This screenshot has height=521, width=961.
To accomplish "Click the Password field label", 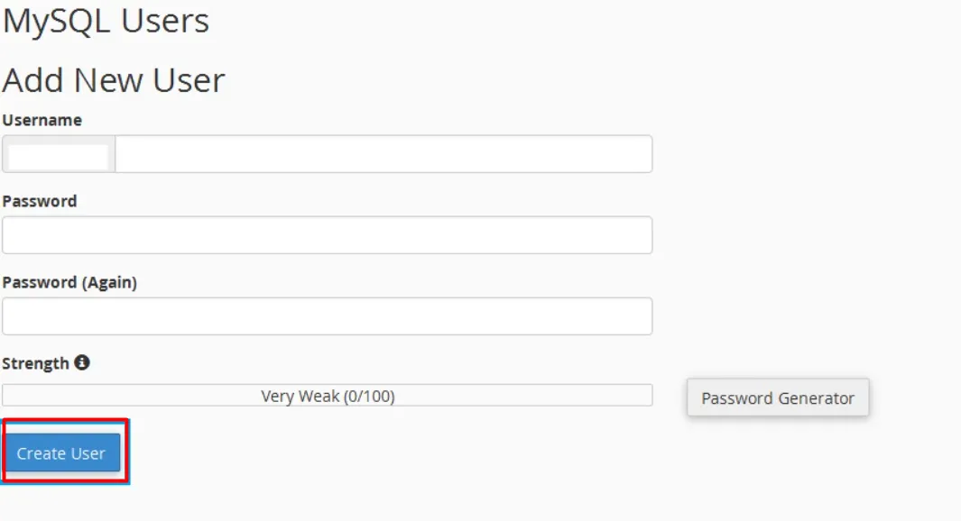I will 40,201.
